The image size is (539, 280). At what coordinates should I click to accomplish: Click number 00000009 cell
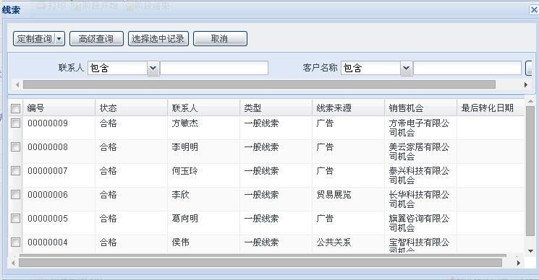(59, 128)
